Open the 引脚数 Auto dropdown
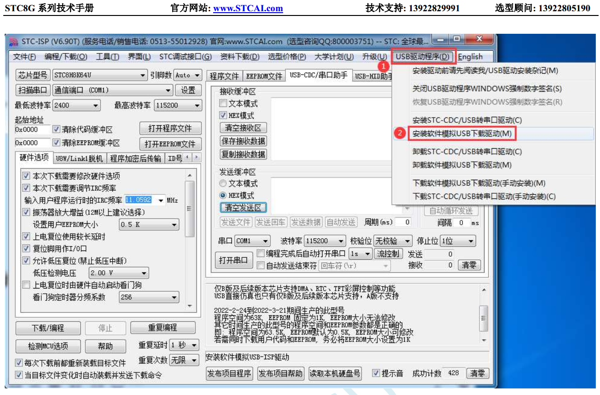 [x=188, y=75]
